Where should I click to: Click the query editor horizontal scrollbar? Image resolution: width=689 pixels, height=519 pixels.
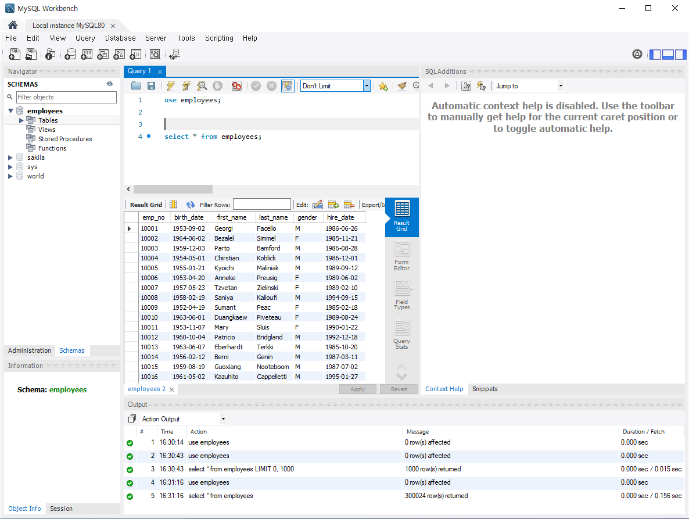pyautogui.click(x=173, y=189)
